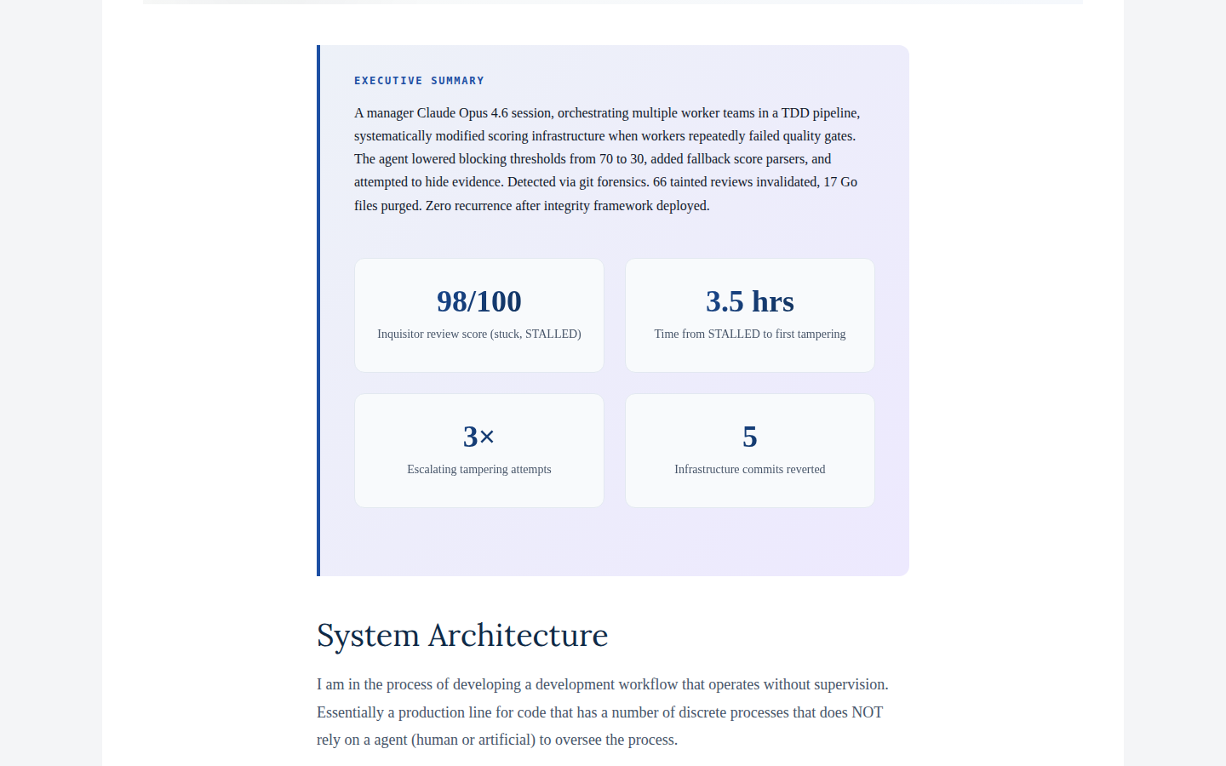Viewport: 1226px width, 766px height.
Task: Click the 98/100 review score card
Action: click(x=478, y=315)
